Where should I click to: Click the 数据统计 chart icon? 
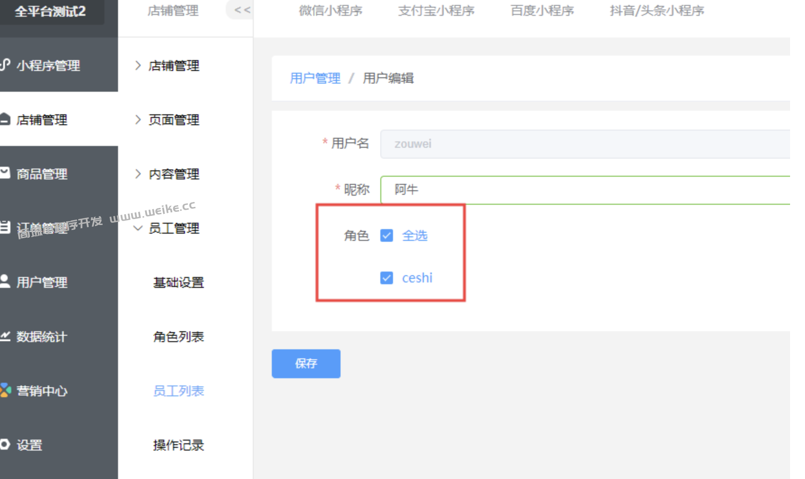click(x=5, y=336)
